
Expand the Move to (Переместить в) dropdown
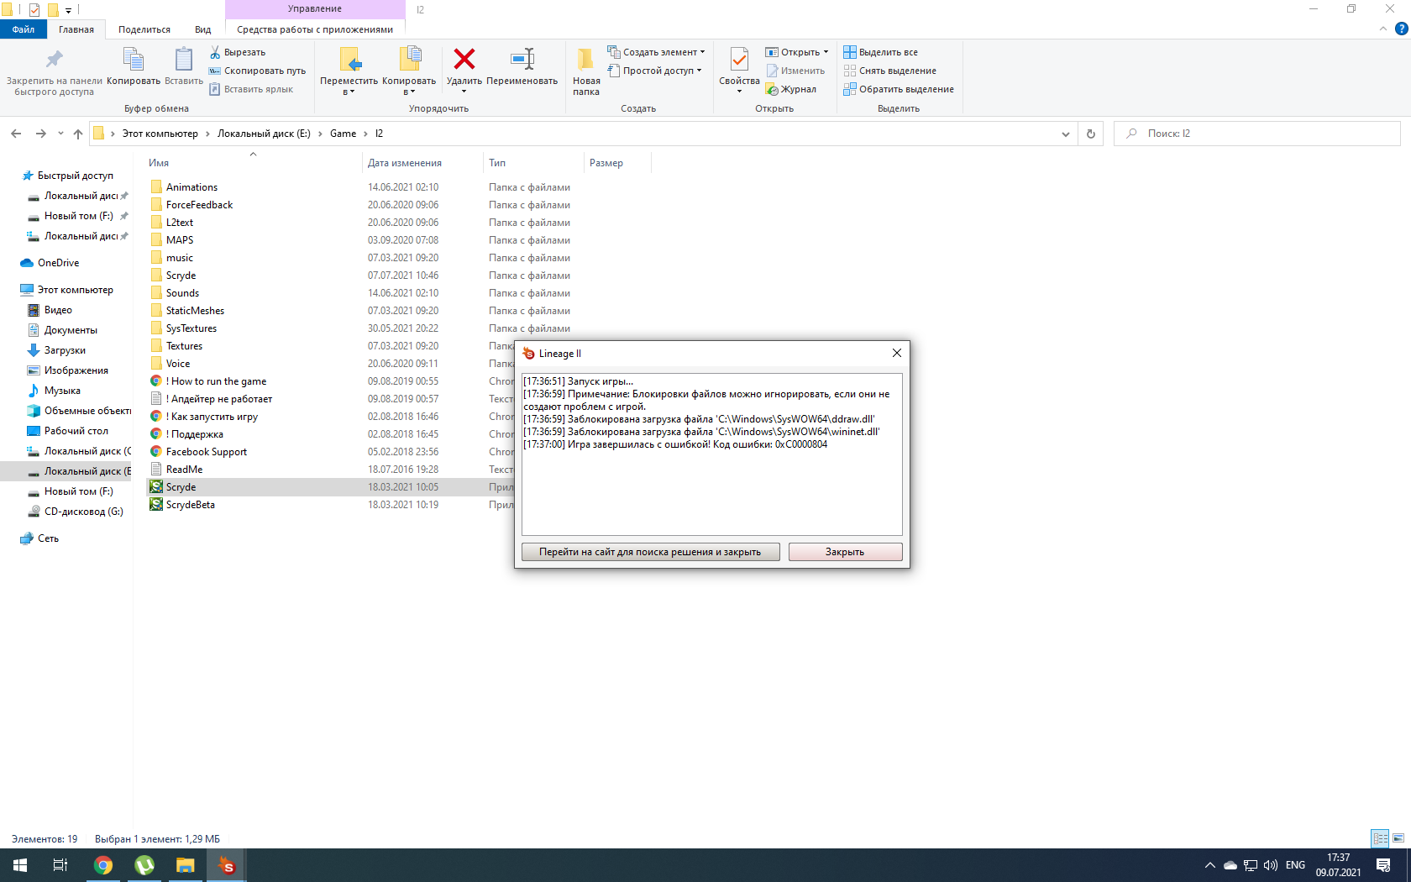(x=349, y=91)
